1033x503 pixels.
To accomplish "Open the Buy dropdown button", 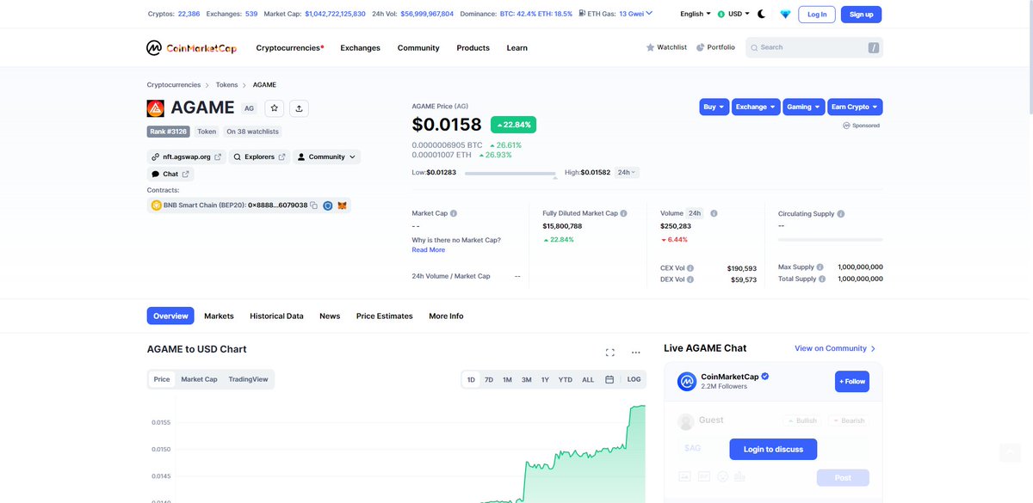I will [714, 107].
